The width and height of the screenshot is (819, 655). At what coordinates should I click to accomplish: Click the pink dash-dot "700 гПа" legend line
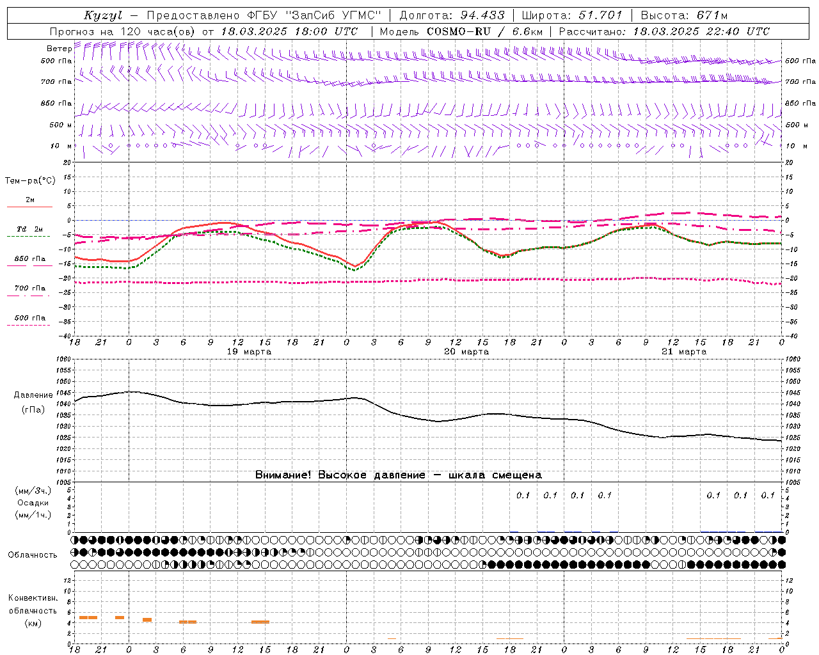(x=29, y=296)
